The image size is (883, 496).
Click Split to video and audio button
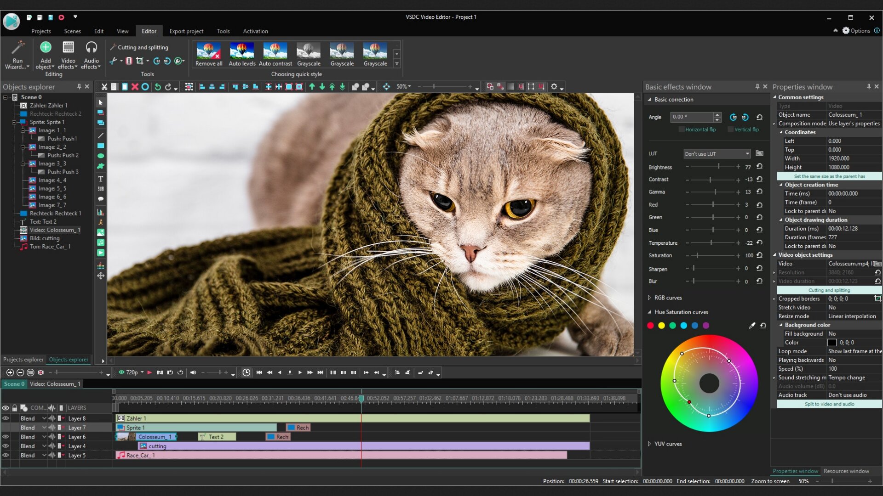point(829,404)
